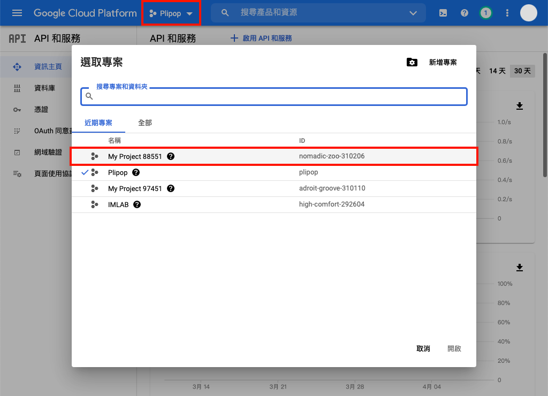Click the 開啟 open button
The height and width of the screenshot is (396, 548).
pyautogui.click(x=454, y=348)
